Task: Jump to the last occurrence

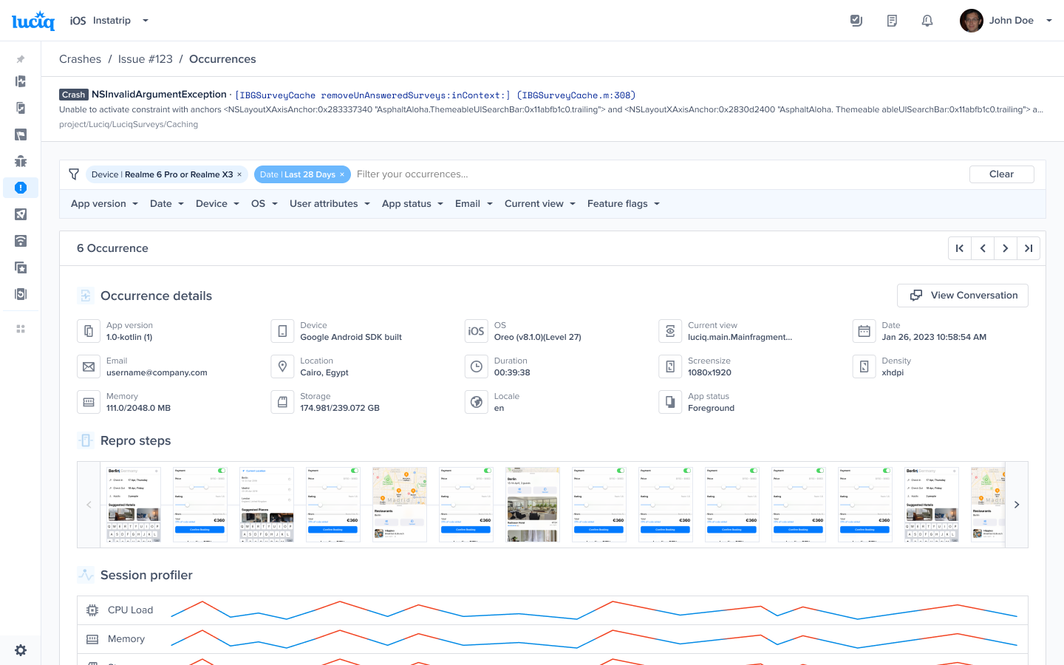Action: (x=1028, y=248)
